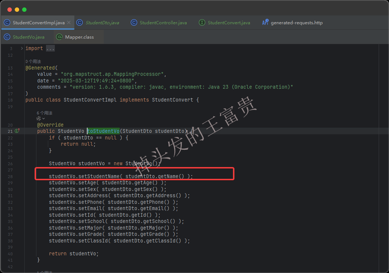Expand the folded import block
This screenshot has height=273, width=389.
point(22,48)
